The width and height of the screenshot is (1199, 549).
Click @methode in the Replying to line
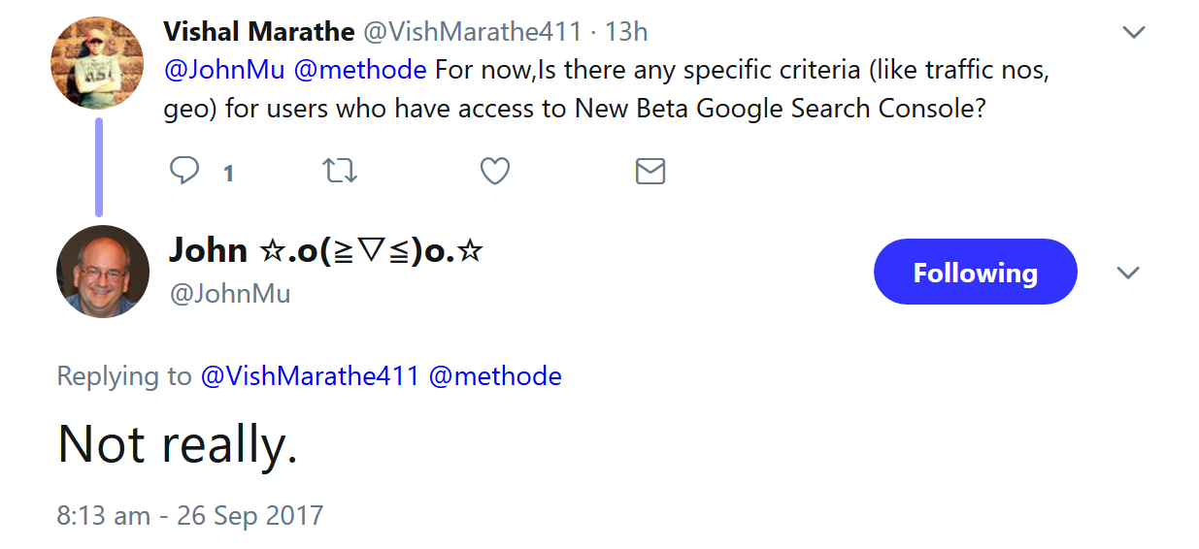(495, 376)
